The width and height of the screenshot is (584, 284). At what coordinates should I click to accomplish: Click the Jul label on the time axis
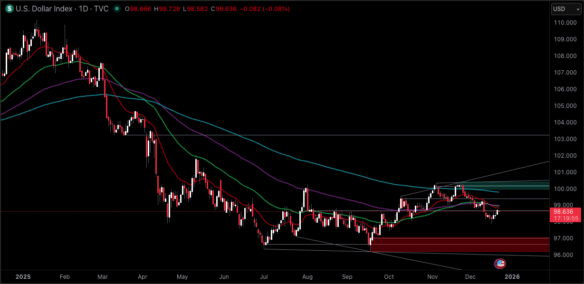point(264,276)
